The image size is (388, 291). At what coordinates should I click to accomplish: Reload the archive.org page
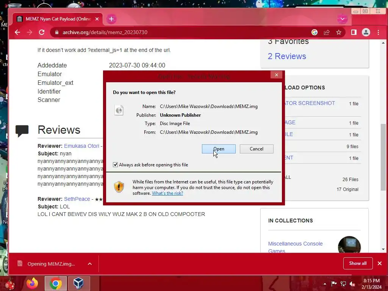42,33
